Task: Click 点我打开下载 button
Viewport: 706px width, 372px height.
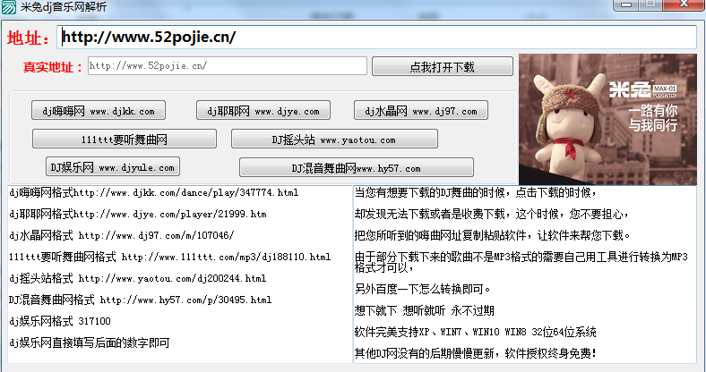Action: 443,66
